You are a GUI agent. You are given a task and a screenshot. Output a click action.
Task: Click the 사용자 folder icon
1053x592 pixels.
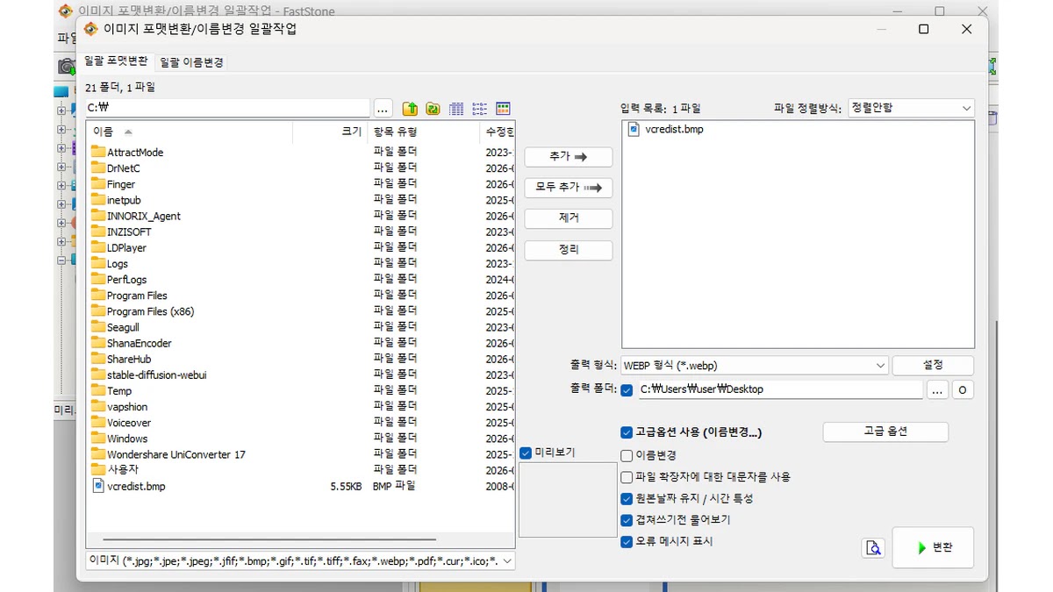click(98, 470)
